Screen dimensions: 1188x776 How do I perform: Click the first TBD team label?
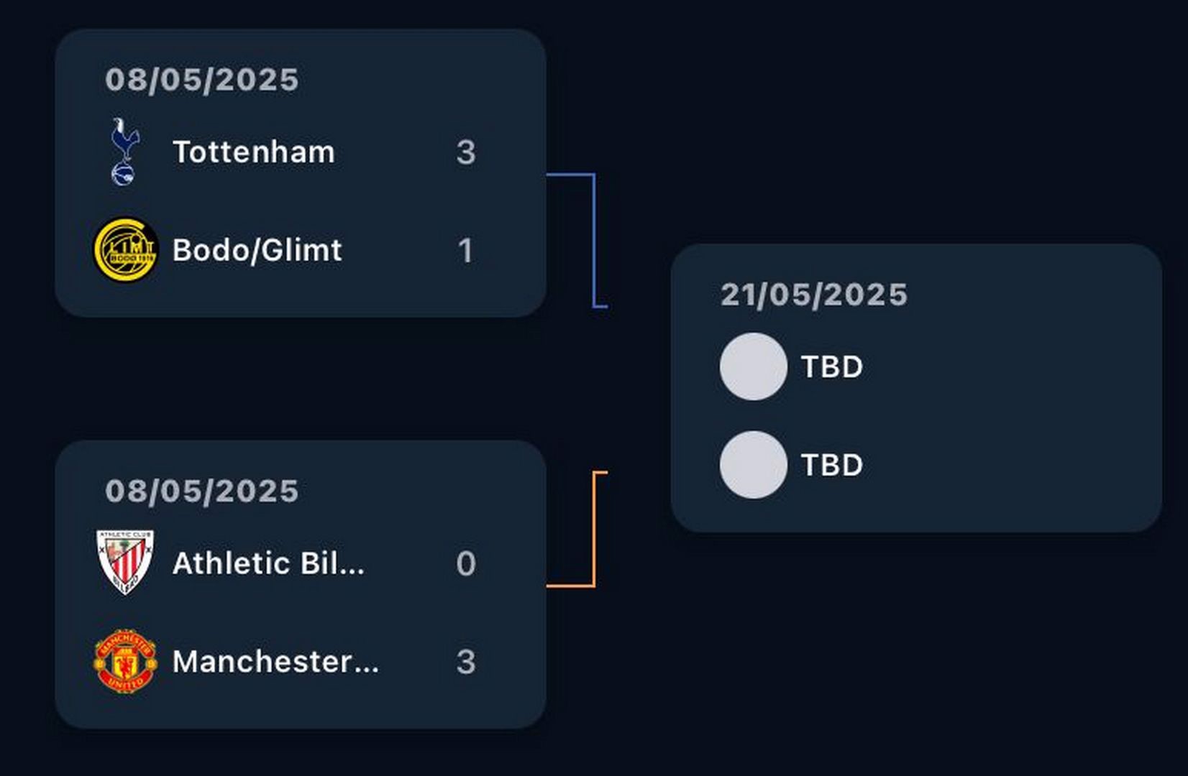(x=832, y=366)
